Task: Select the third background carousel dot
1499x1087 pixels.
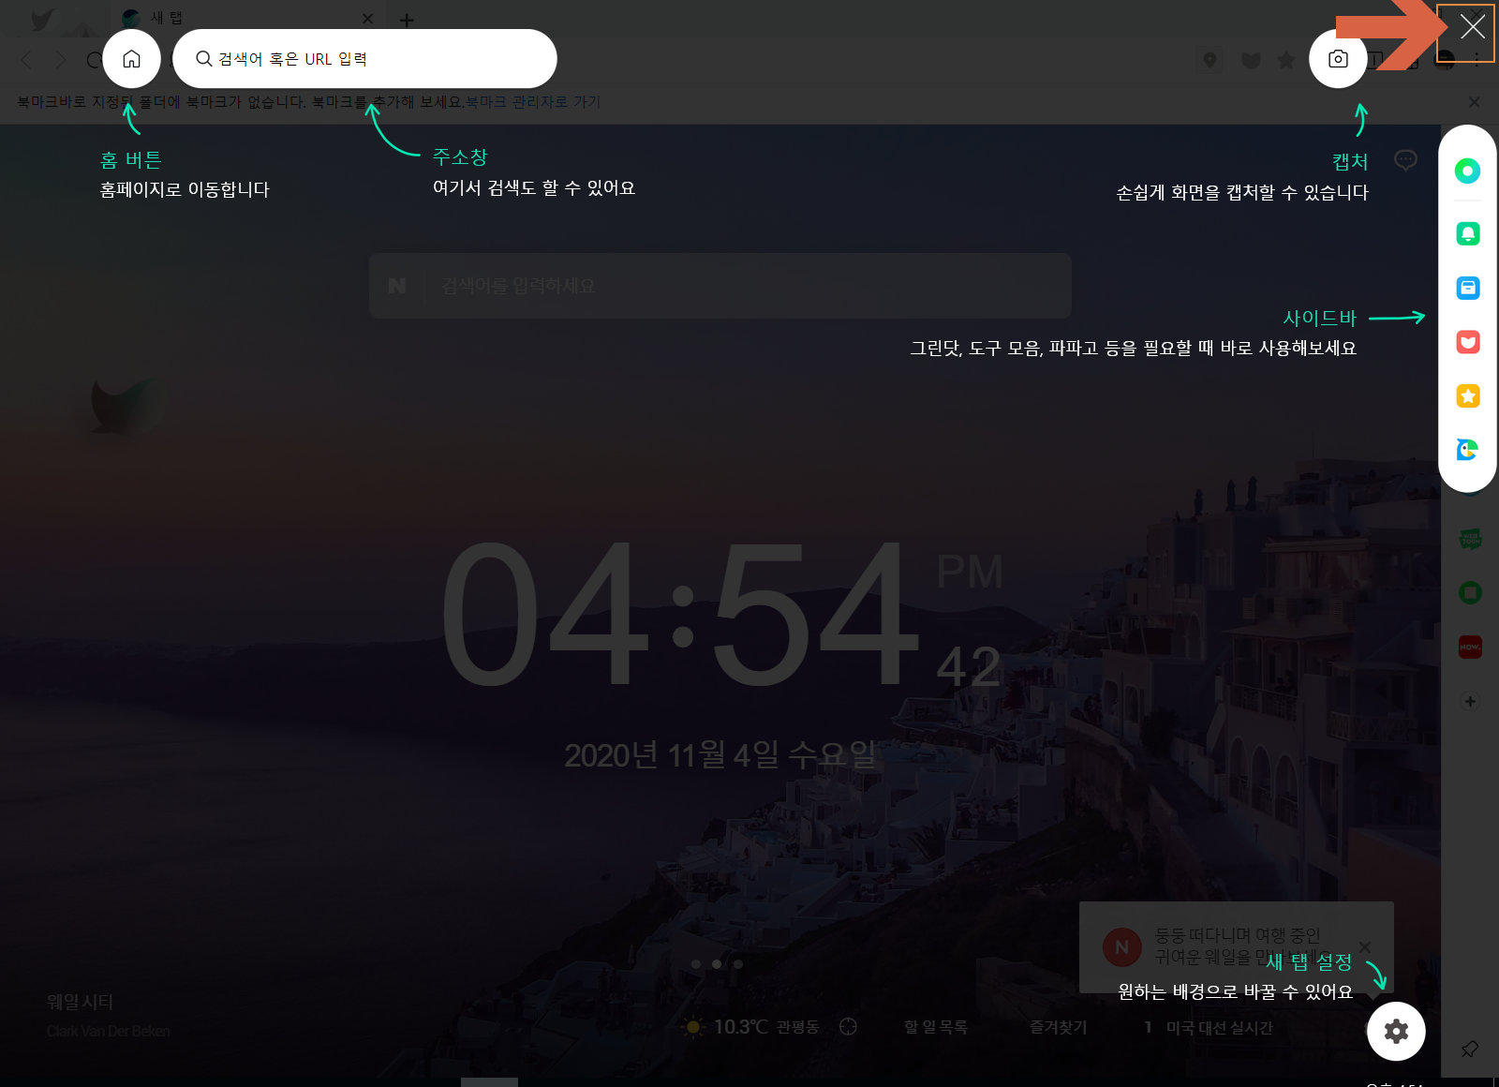Action: tap(738, 963)
